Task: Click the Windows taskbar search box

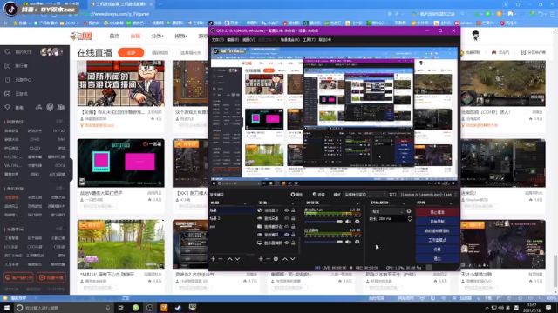Action: point(64,308)
